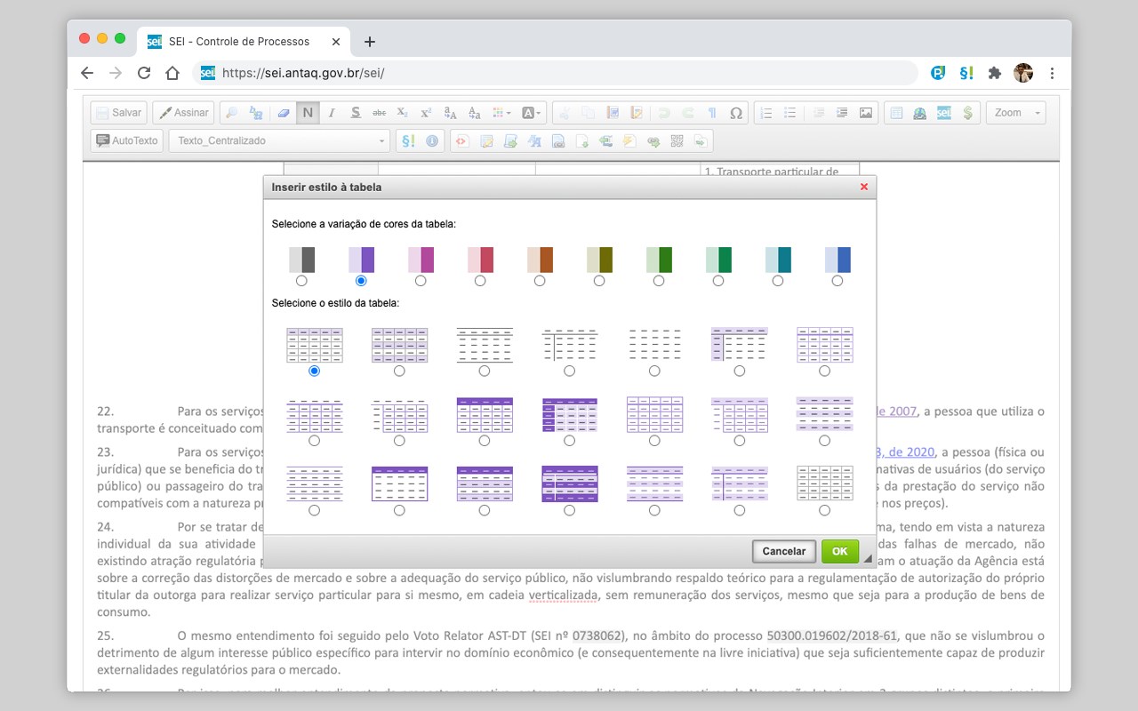Click the eraser remove-format icon

pos(284,113)
